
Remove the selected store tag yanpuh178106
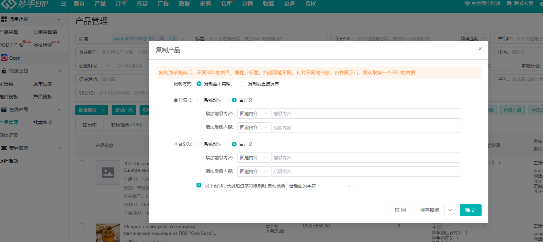(x=162, y=38)
